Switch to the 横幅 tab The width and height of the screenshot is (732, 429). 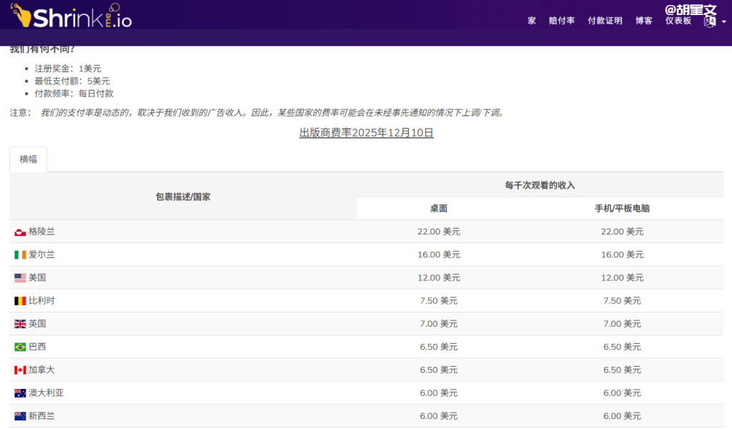pos(28,159)
